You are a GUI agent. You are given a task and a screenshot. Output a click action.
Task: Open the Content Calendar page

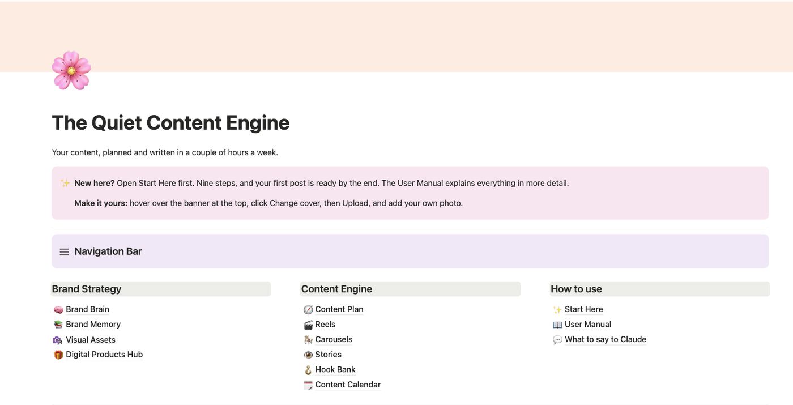tap(348, 385)
